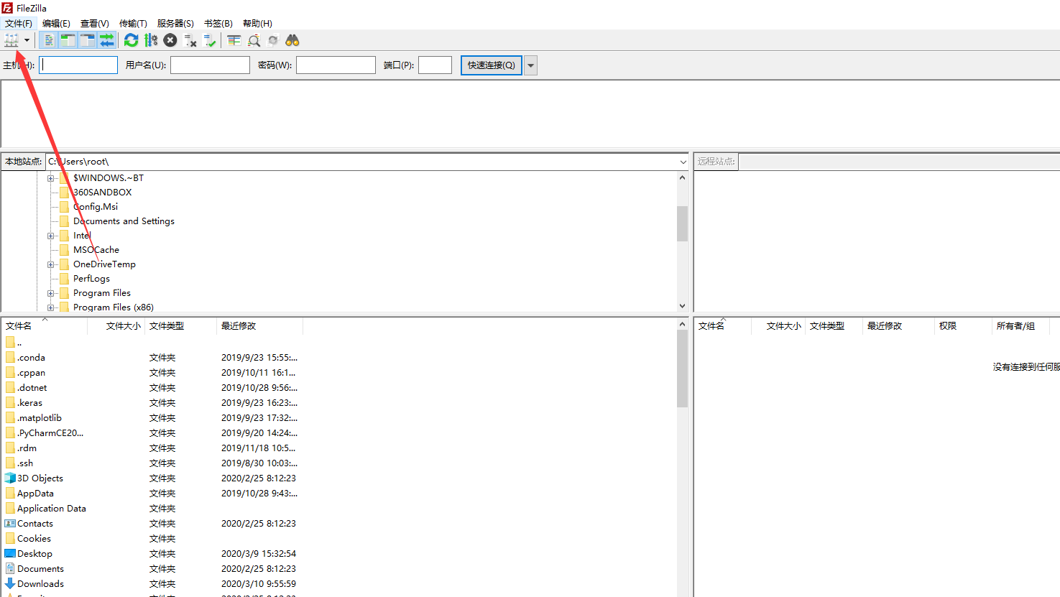Focus the 密码(W) input field
Screen dimensions: 1060x597
pos(336,65)
